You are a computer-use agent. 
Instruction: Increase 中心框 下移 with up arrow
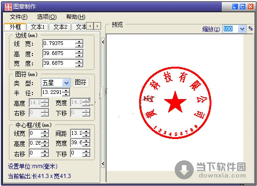(x=86, y=151)
